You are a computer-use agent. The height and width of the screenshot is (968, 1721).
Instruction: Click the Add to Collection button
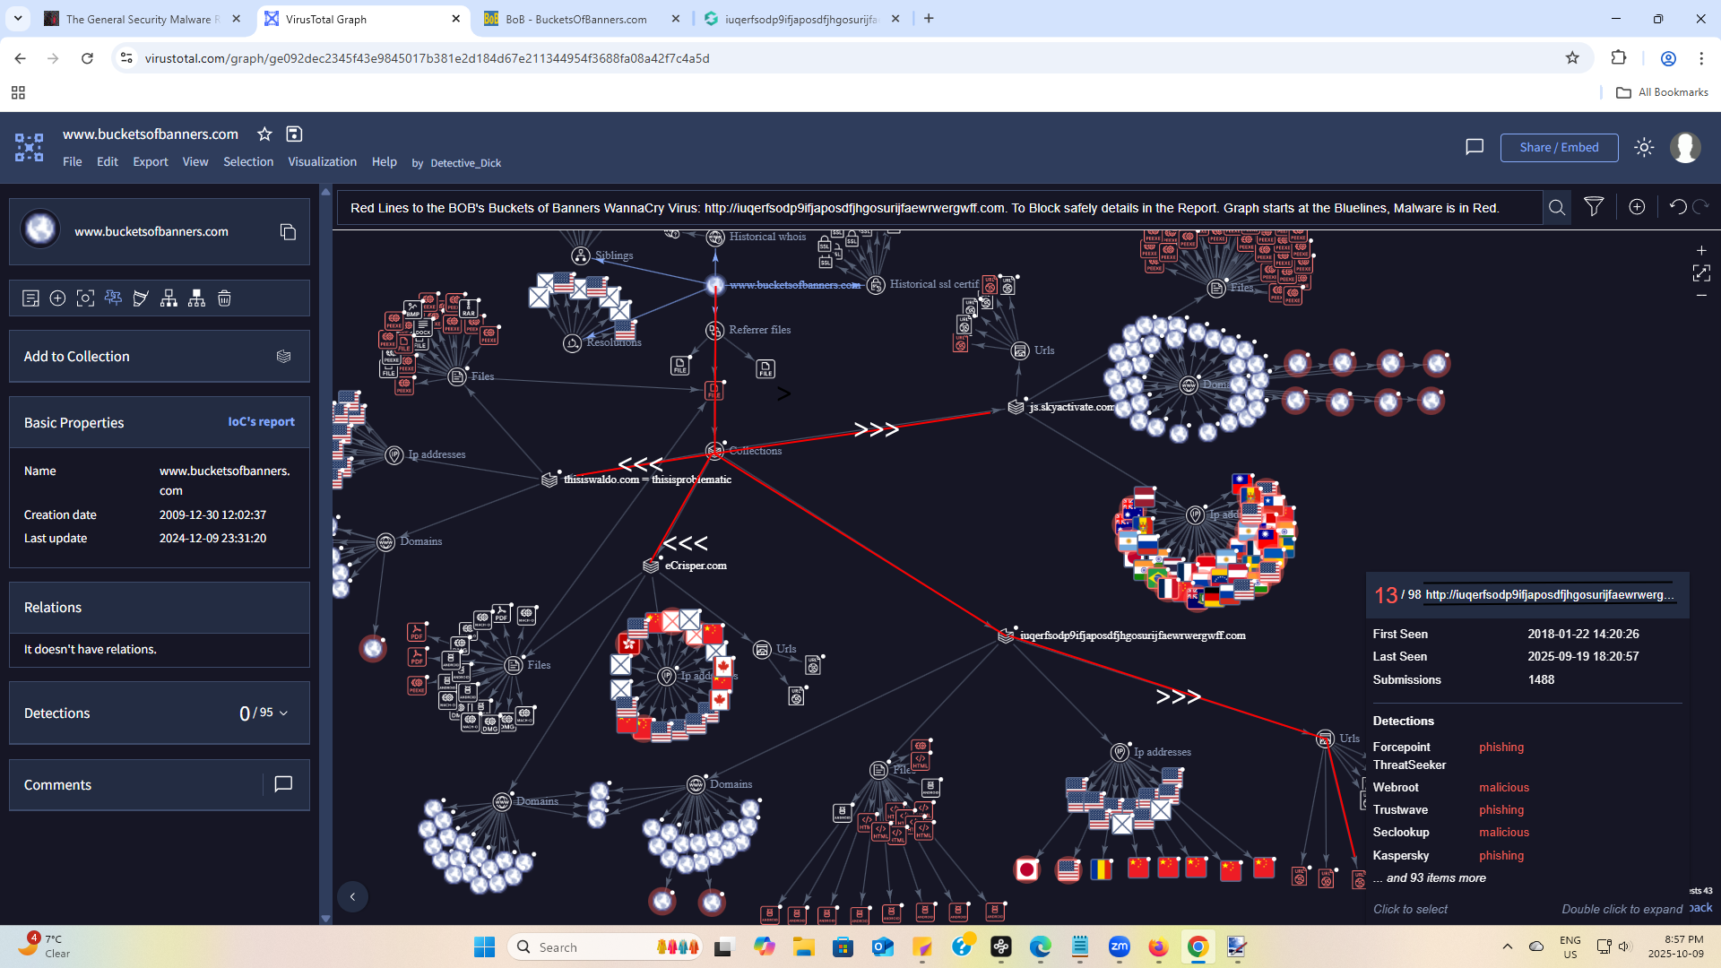click(160, 357)
